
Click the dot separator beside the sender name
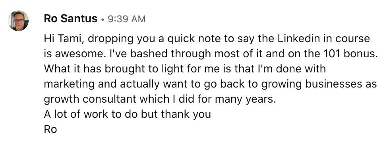103,20
